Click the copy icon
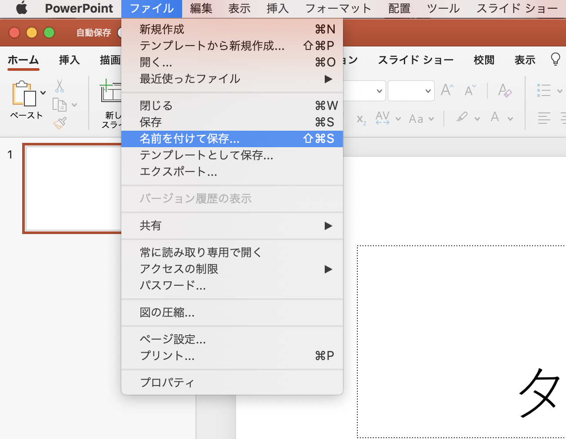The width and height of the screenshot is (566, 439). click(60, 105)
